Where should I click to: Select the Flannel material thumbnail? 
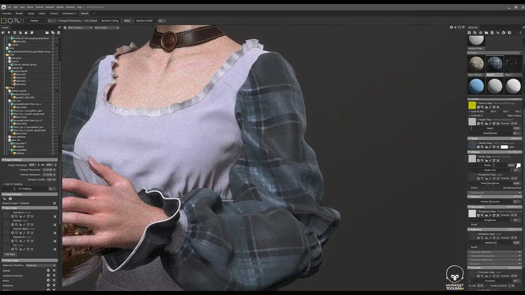point(494,64)
